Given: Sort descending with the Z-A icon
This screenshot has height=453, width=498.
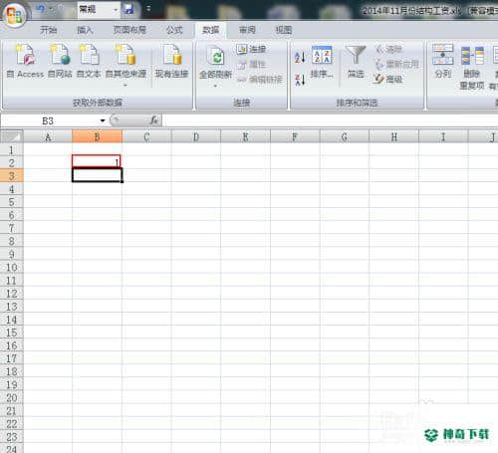Looking at the screenshot, I should point(300,80).
